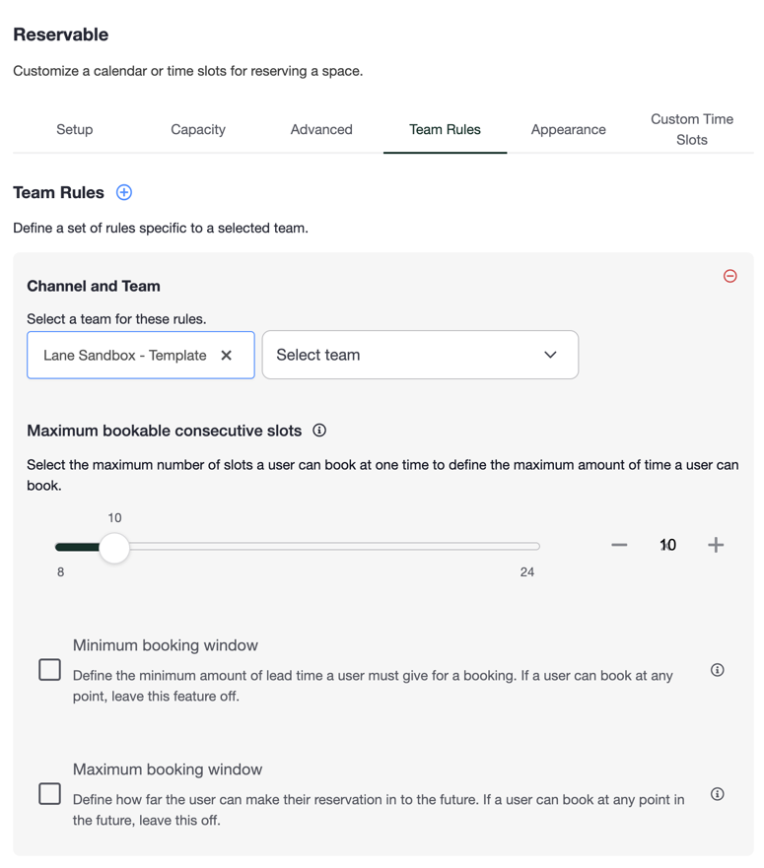The width and height of the screenshot is (764, 868).
Task: Switch to the Capacity tab
Action: coord(198,129)
